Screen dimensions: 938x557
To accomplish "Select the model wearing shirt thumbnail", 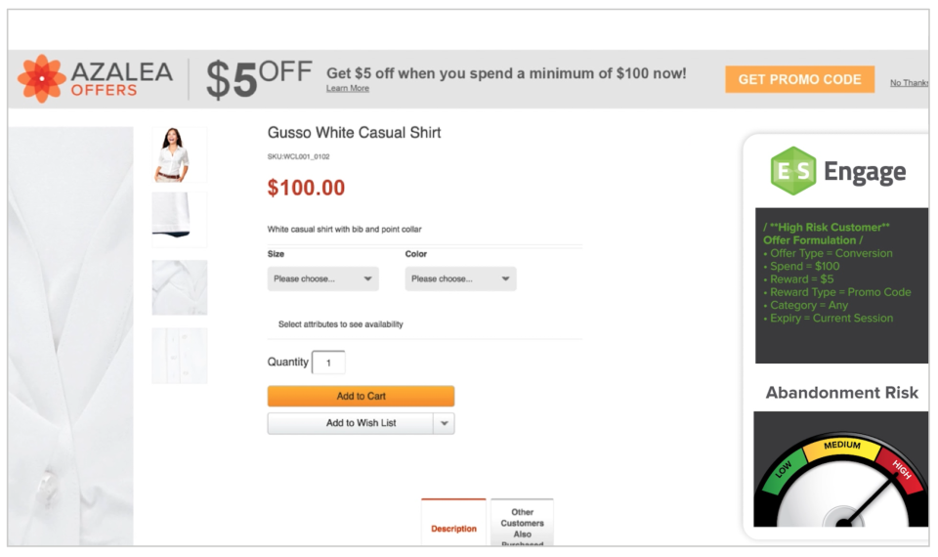I will (179, 154).
